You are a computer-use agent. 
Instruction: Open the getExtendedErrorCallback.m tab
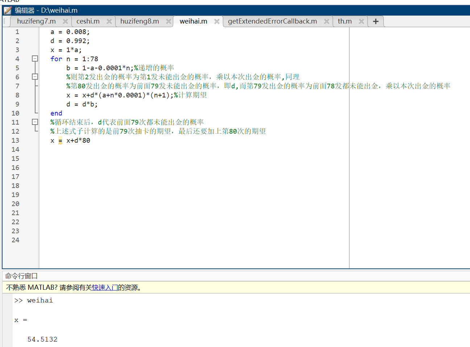click(x=273, y=21)
